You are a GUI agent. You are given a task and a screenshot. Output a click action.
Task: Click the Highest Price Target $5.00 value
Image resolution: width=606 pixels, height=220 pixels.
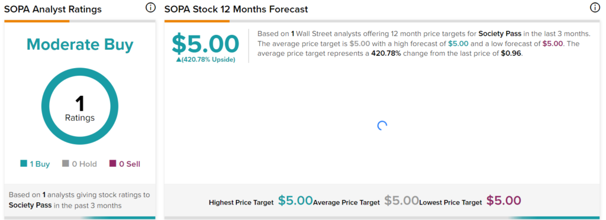(x=295, y=200)
